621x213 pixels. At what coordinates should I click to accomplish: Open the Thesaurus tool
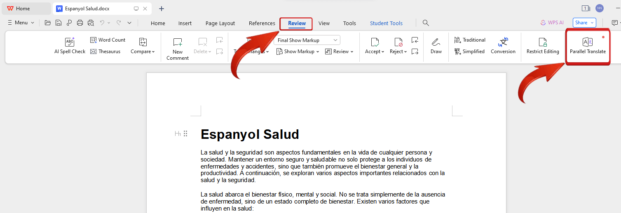point(105,51)
